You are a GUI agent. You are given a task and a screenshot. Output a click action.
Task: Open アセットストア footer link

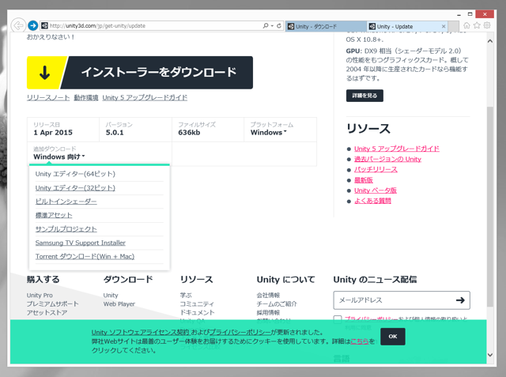47,313
